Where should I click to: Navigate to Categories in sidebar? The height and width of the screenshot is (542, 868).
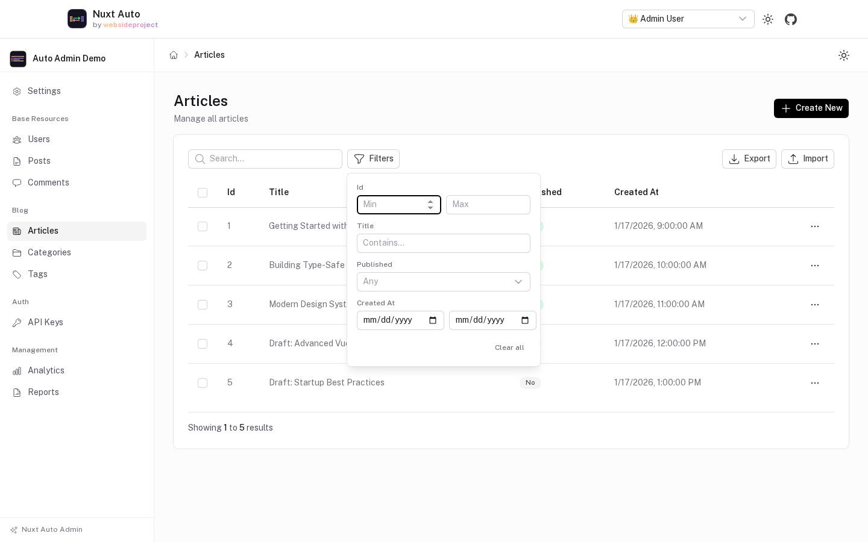77,253
